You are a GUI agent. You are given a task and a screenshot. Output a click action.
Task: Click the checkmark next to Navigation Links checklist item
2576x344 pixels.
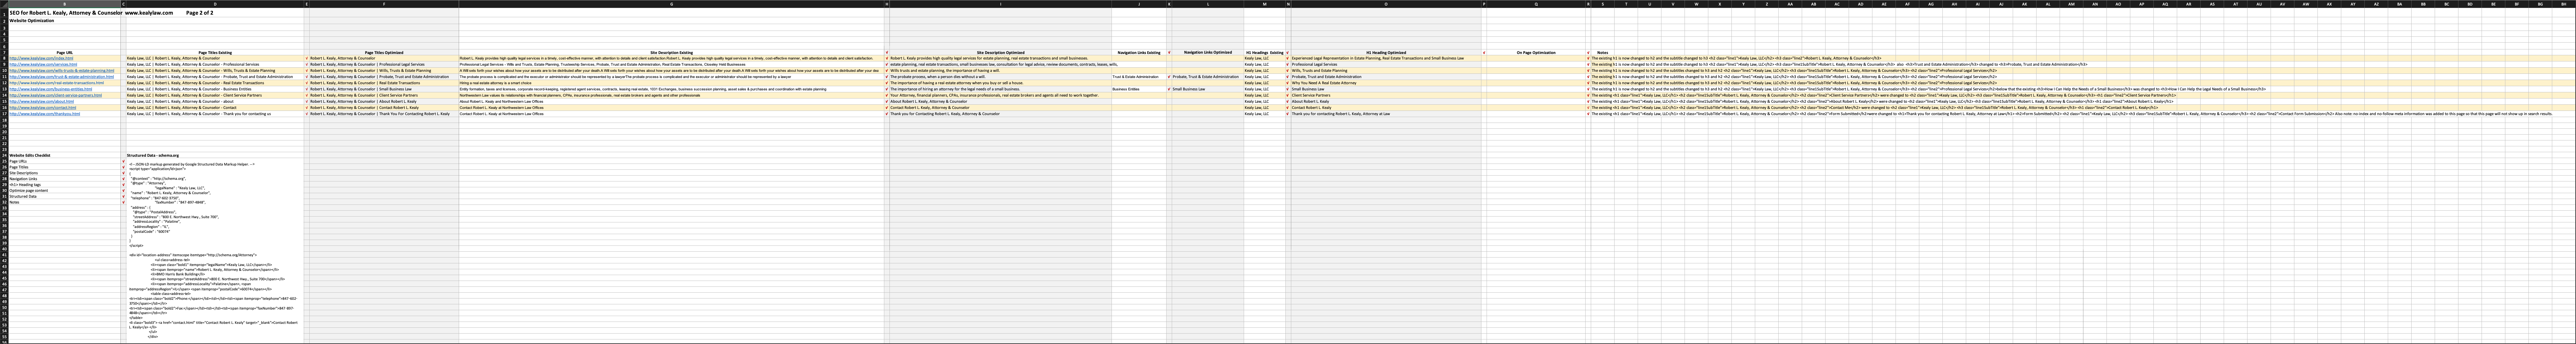pyautogui.click(x=124, y=179)
